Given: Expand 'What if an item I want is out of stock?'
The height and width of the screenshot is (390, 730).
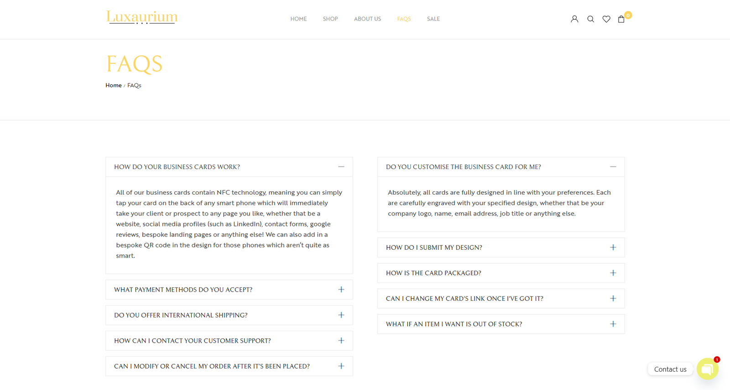Looking at the screenshot, I should point(501,324).
